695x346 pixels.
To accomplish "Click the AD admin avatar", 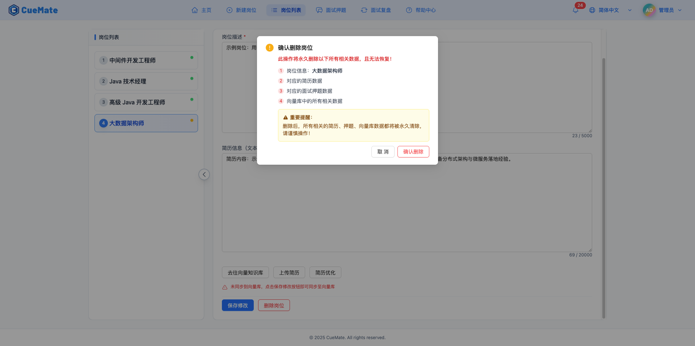I will point(649,10).
